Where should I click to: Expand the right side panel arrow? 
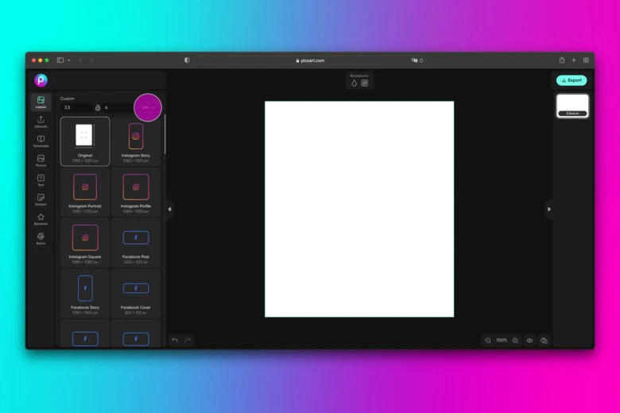[549, 209]
